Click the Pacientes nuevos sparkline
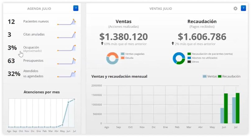This screenshot has width=251, height=137. 66,22
